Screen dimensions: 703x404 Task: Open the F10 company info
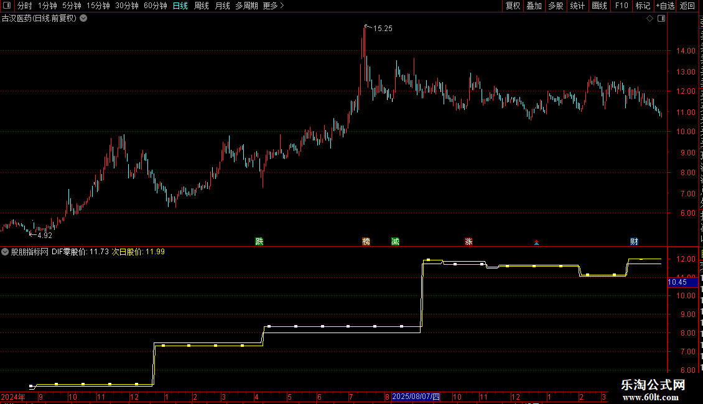tap(622, 6)
